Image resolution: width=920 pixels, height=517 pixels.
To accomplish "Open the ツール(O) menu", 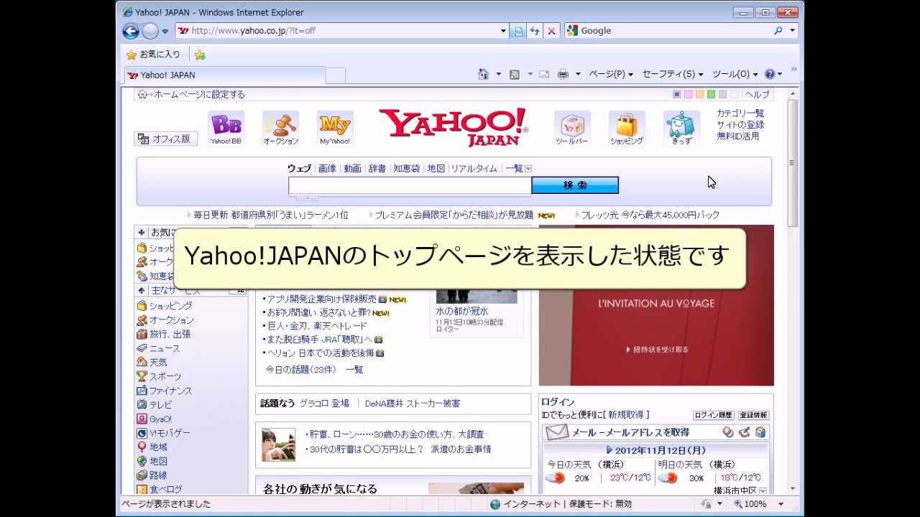I will tap(735, 74).
